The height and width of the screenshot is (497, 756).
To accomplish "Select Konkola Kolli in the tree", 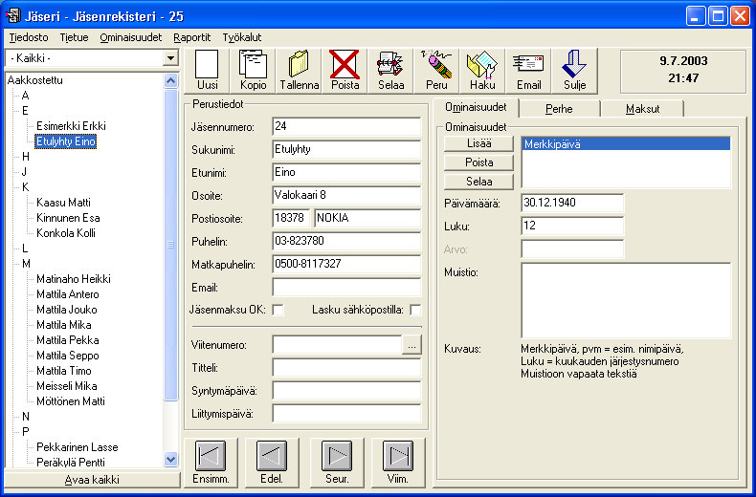I will [x=66, y=233].
